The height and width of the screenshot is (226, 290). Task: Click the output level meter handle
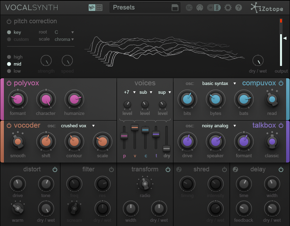(x=285, y=38)
